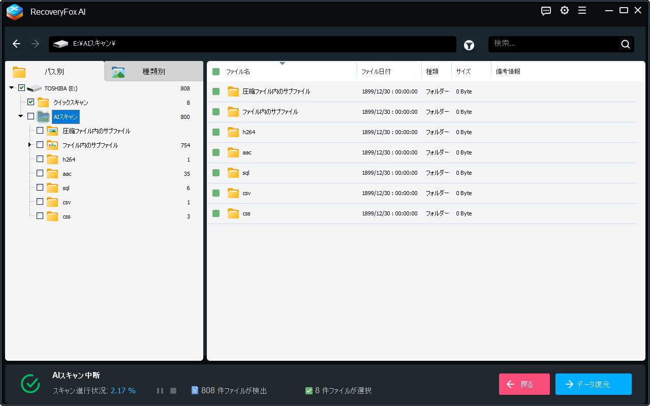Collapse the AIスキャン tree node

point(21,116)
